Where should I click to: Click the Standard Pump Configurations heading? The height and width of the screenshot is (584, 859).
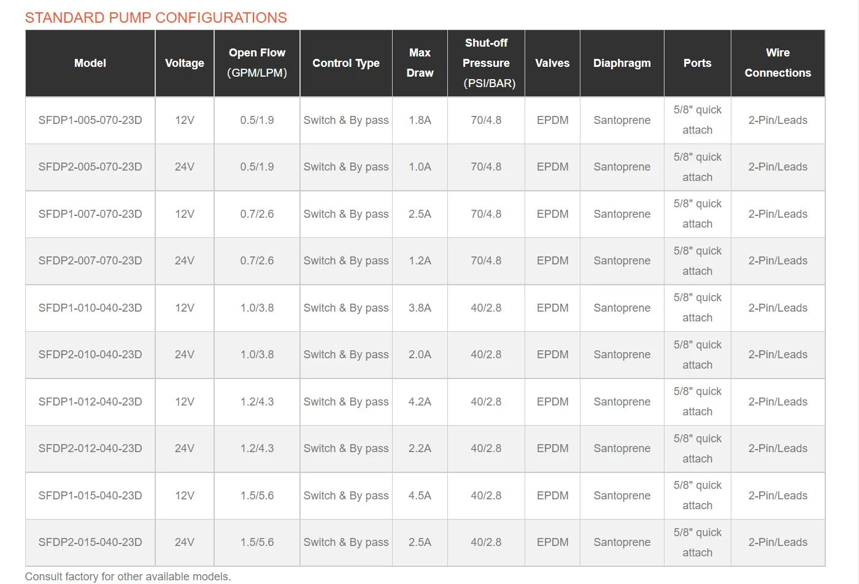[156, 18]
